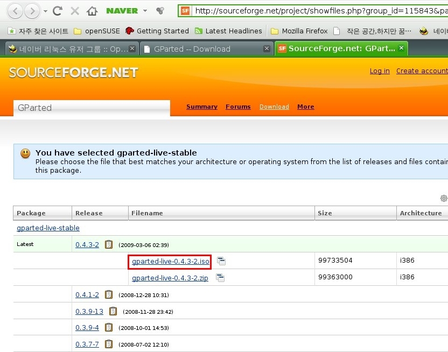
Task: Select the SourceForge.net: GPart... tab
Action: click(341, 48)
